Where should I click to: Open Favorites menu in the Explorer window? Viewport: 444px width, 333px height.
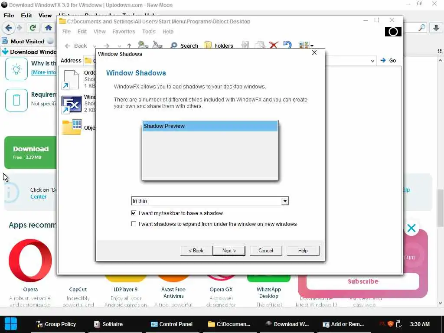point(124,31)
